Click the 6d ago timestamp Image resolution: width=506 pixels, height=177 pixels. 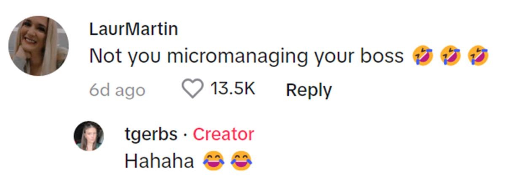[x=117, y=90]
